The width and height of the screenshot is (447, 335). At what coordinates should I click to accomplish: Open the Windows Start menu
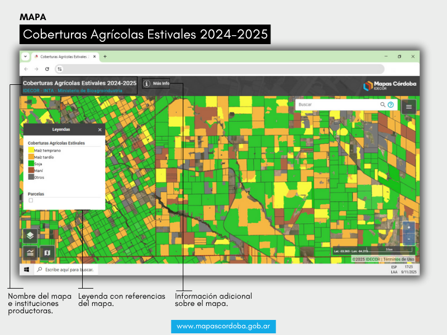[x=26, y=270]
